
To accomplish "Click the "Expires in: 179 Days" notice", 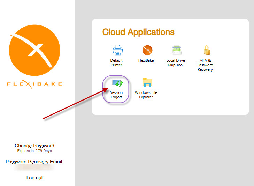I will point(34,151).
